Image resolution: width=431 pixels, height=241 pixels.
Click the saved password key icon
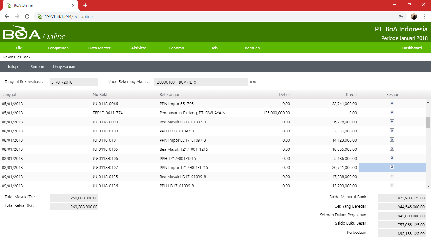(401, 16)
